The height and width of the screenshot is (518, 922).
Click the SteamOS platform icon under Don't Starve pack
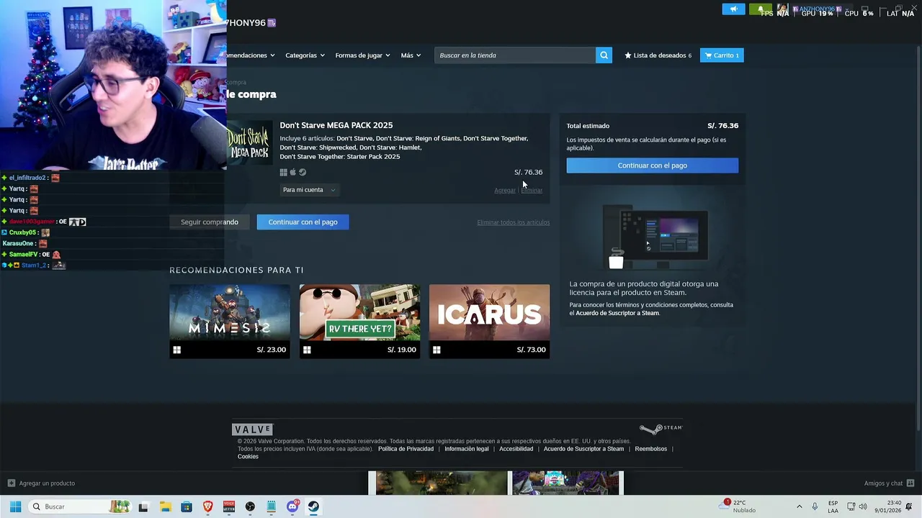(x=303, y=173)
